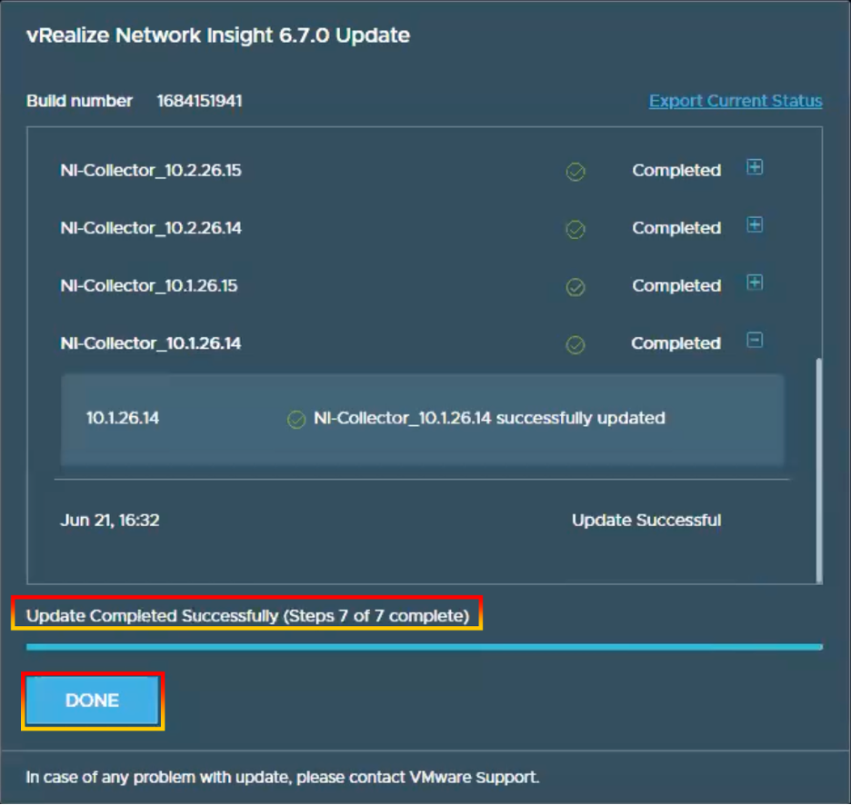Select NI-Collector_10.1.26.15 name text
The height and width of the screenshot is (805, 851).
[149, 286]
